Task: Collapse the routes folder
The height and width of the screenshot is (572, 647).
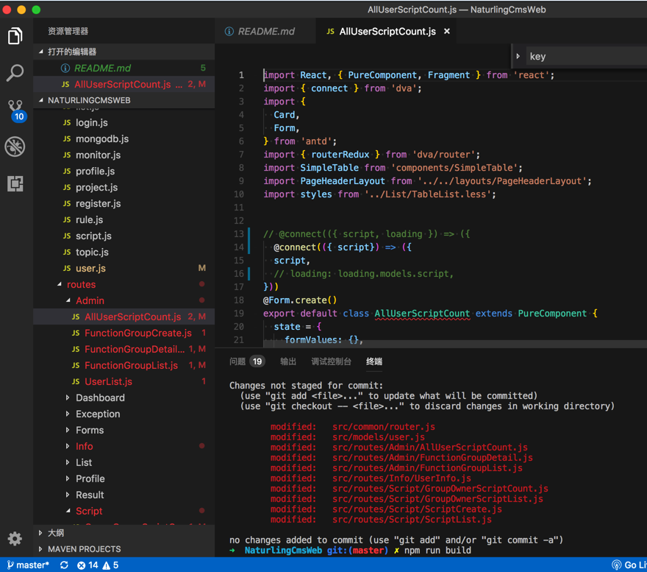Action: tap(124, 284)
